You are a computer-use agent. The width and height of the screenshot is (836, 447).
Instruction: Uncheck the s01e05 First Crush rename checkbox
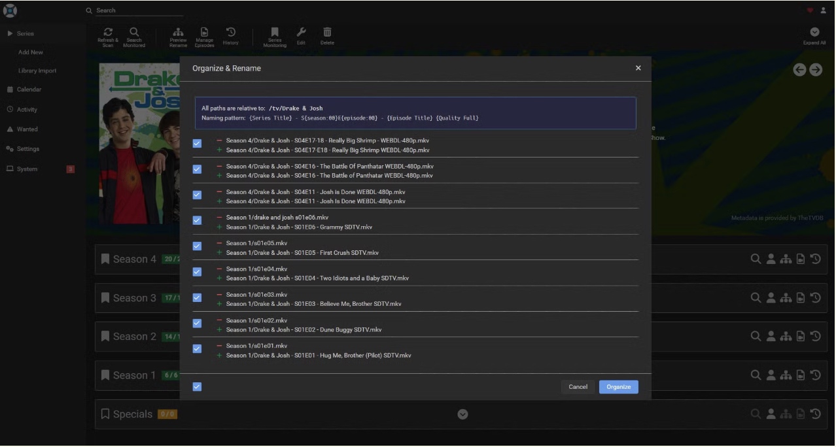pos(197,246)
